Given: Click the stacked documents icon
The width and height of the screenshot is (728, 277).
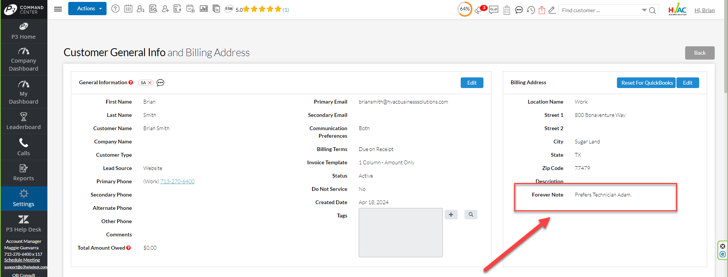Looking at the screenshot, I should click(x=217, y=9).
